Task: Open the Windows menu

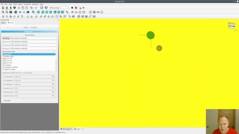Action: (35, 4)
